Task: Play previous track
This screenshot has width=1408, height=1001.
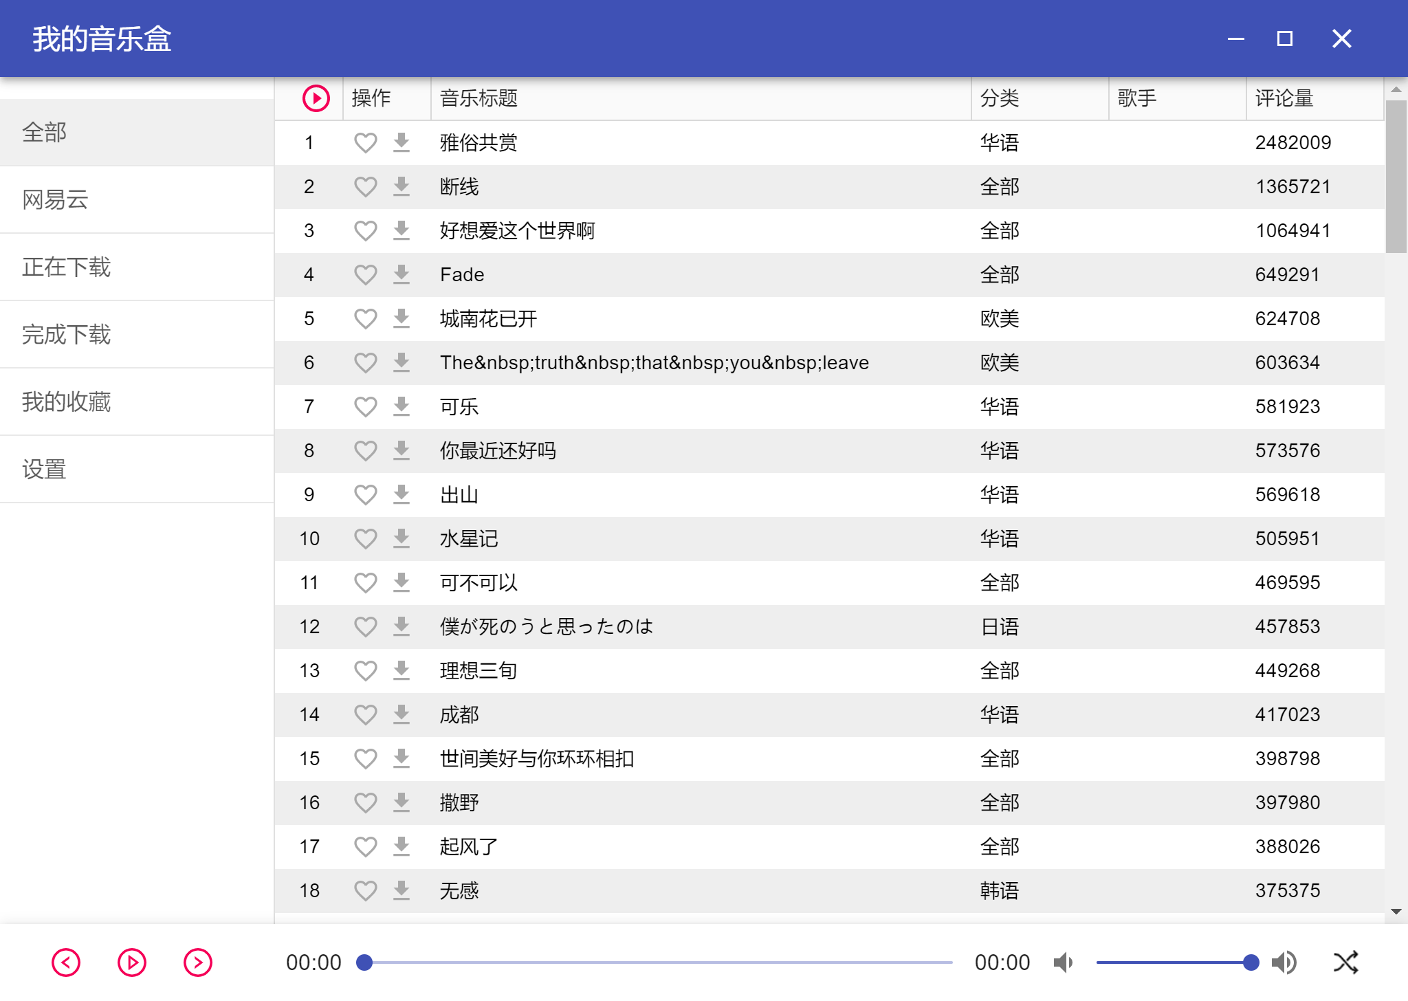Action: (x=66, y=962)
